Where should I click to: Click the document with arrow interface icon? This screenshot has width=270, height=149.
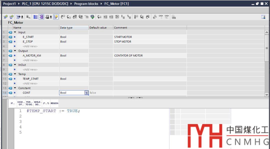pyautogui.click(x=18, y=17)
